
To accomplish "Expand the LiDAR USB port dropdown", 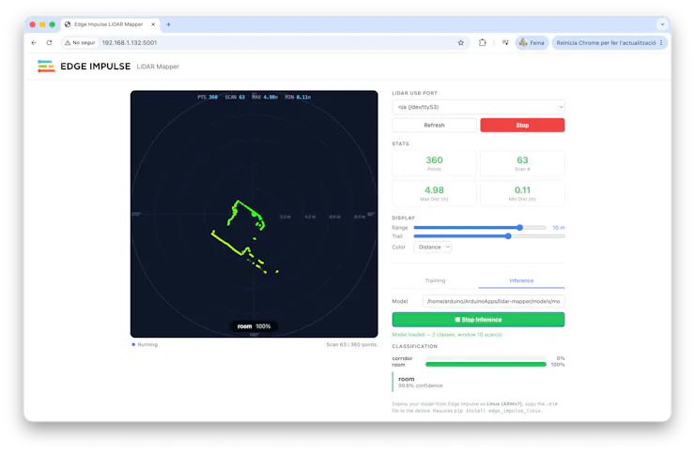I will [x=478, y=107].
